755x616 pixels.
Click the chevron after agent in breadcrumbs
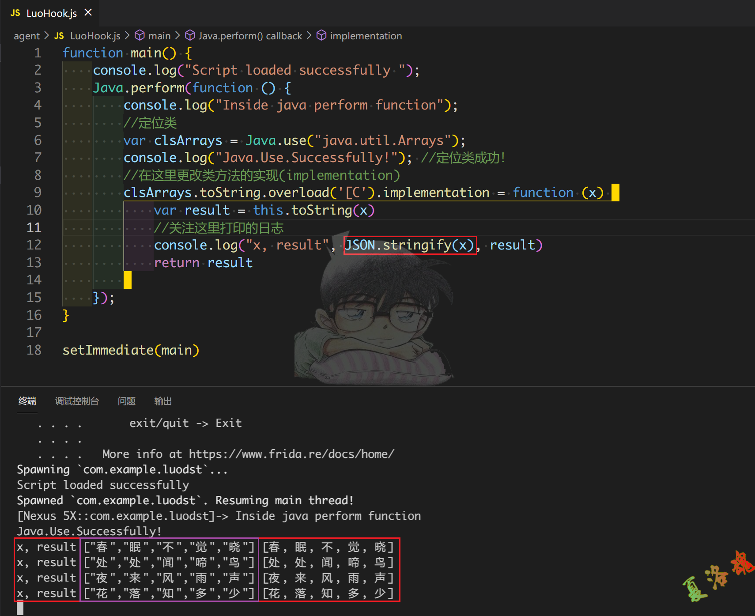[46, 35]
